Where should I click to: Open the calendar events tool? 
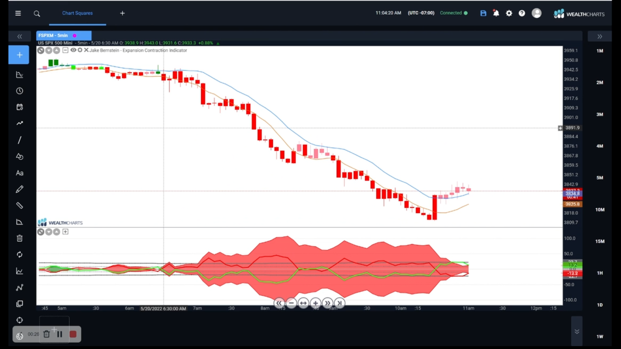coord(20,107)
